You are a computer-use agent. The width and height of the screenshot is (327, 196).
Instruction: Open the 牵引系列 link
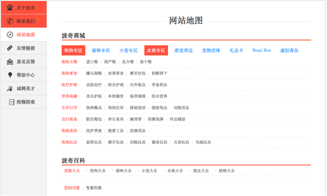click(x=116, y=119)
